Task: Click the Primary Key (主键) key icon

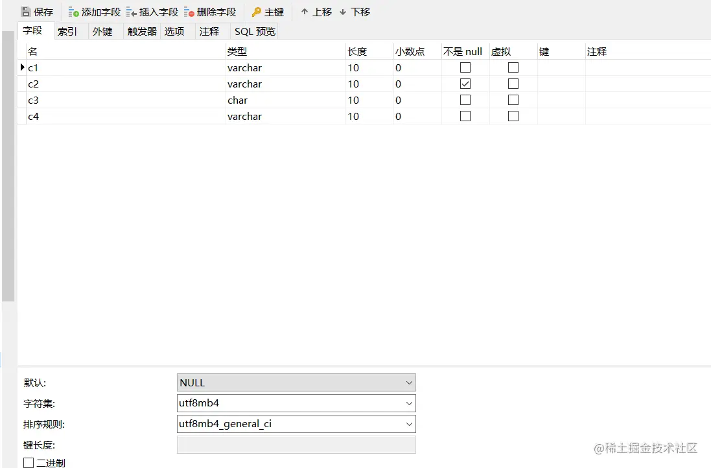Action: tap(257, 12)
